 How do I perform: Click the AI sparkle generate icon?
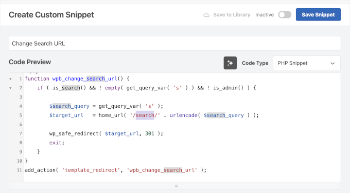click(x=230, y=63)
